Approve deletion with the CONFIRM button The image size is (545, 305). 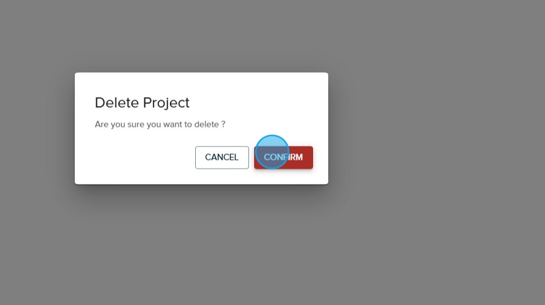[283, 157]
